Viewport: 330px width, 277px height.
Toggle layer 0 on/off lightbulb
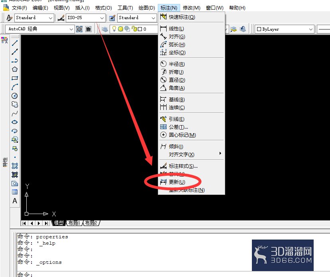pos(114,29)
